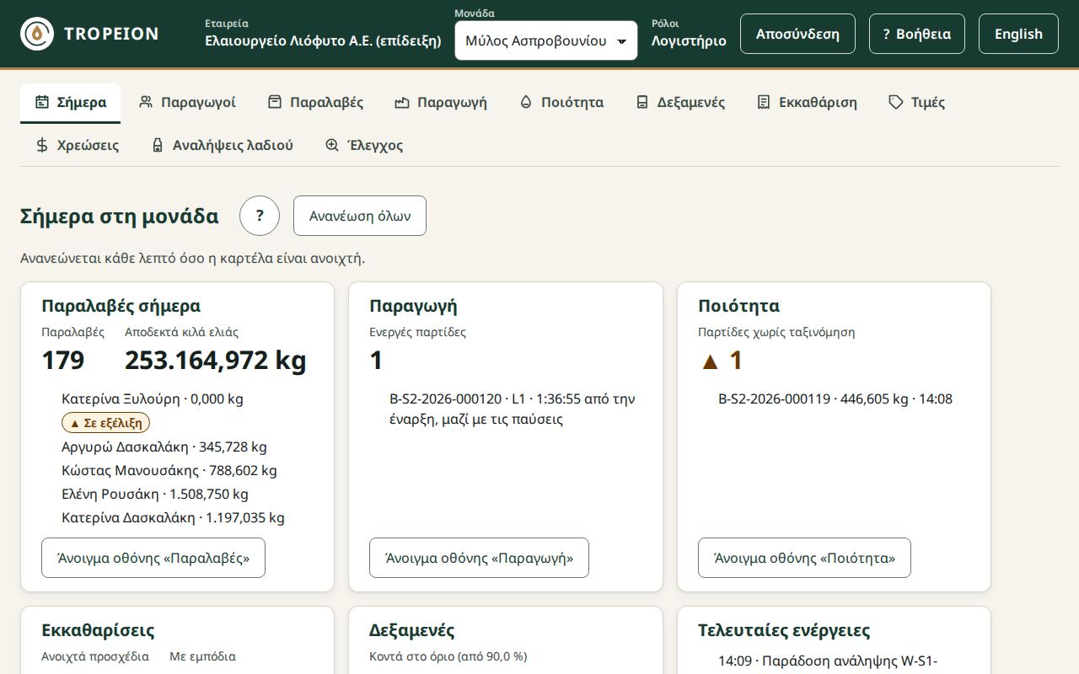This screenshot has width=1079, height=674.
Task: Switch language with the English button
Action: (x=1018, y=34)
